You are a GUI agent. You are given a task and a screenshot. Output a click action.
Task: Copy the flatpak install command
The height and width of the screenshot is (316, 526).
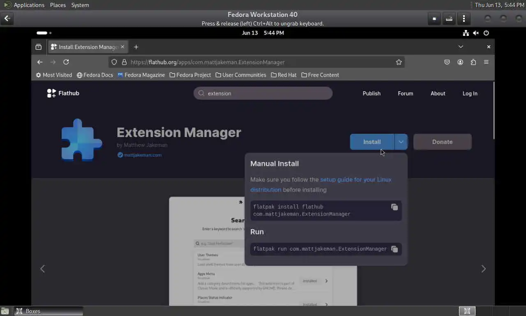click(x=394, y=207)
